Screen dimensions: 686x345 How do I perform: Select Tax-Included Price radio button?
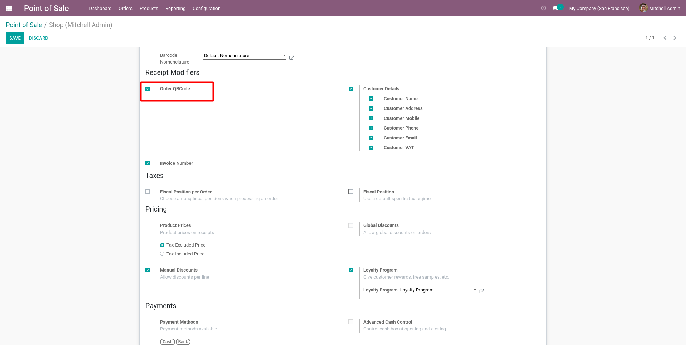tap(162, 254)
